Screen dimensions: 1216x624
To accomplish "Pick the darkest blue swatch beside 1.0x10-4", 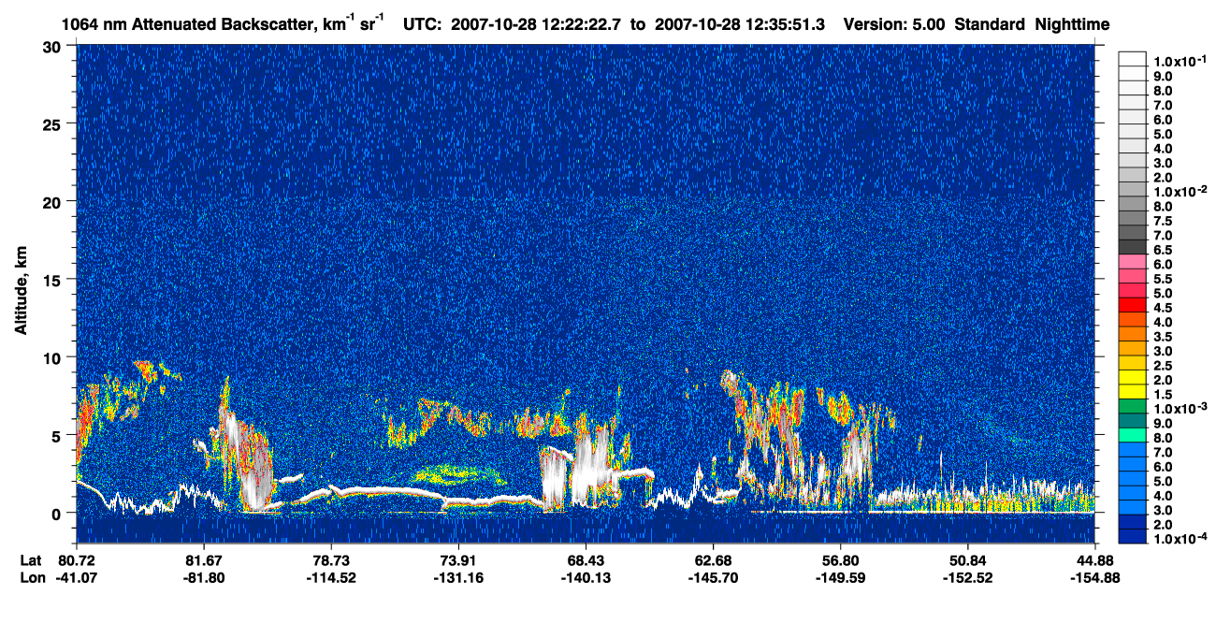I will pyautogui.click(x=1132, y=537).
